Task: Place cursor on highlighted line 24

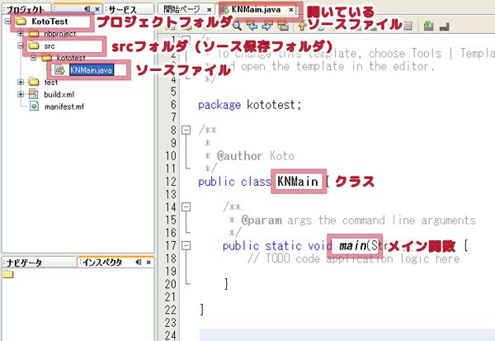Action: coord(346,334)
